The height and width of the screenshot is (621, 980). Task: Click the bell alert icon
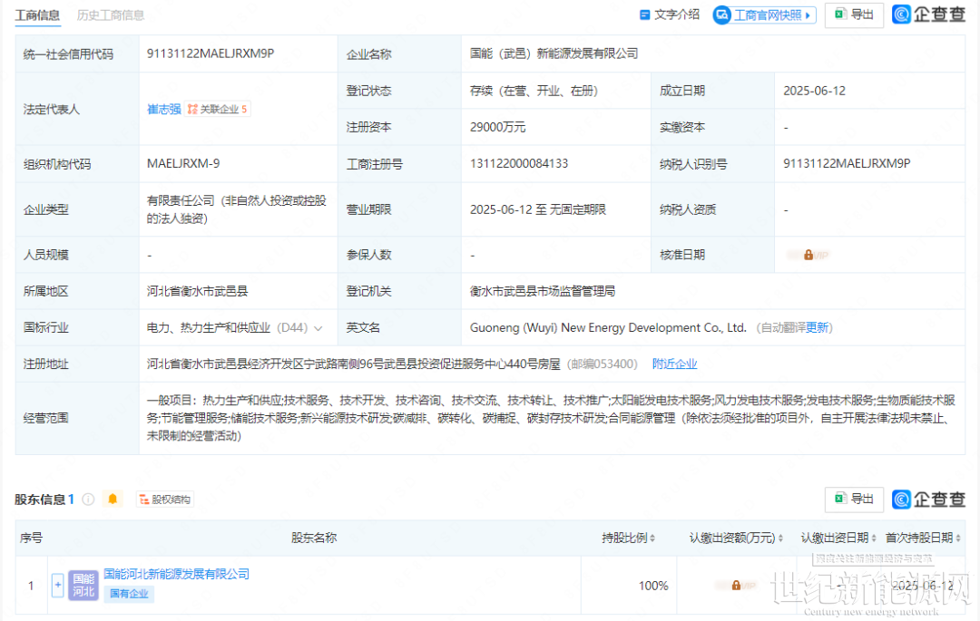[113, 499]
